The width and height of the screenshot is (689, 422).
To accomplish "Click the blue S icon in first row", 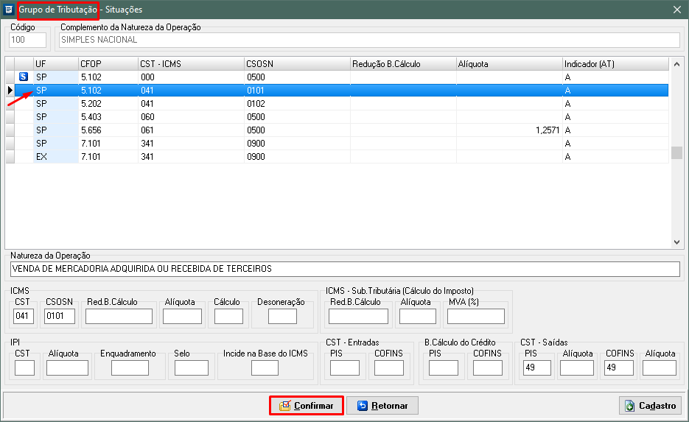I will coord(23,77).
